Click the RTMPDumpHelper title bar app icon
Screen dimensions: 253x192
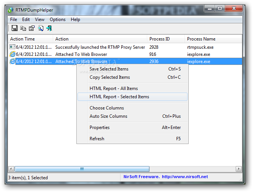point(11,10)
